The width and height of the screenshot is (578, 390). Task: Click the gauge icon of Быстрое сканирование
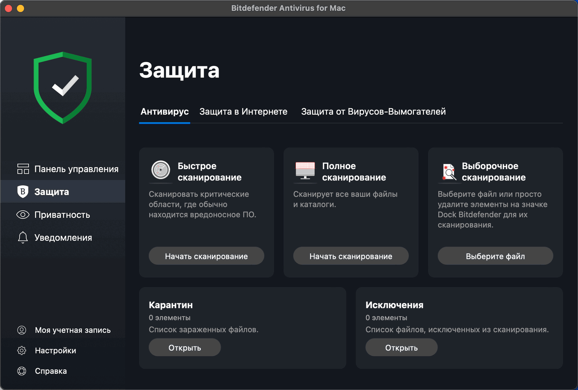tap(161, 170)
